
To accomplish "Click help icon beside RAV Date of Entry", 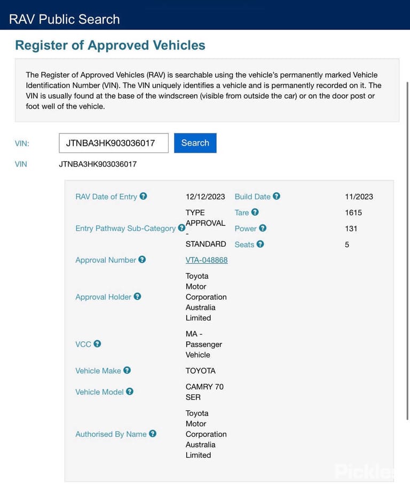I will click(143, 197).
